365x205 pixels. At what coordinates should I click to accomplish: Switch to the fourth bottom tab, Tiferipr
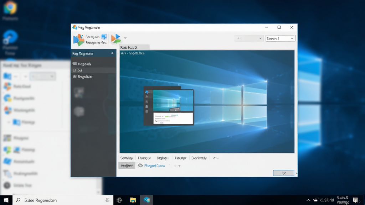(180, 158)
